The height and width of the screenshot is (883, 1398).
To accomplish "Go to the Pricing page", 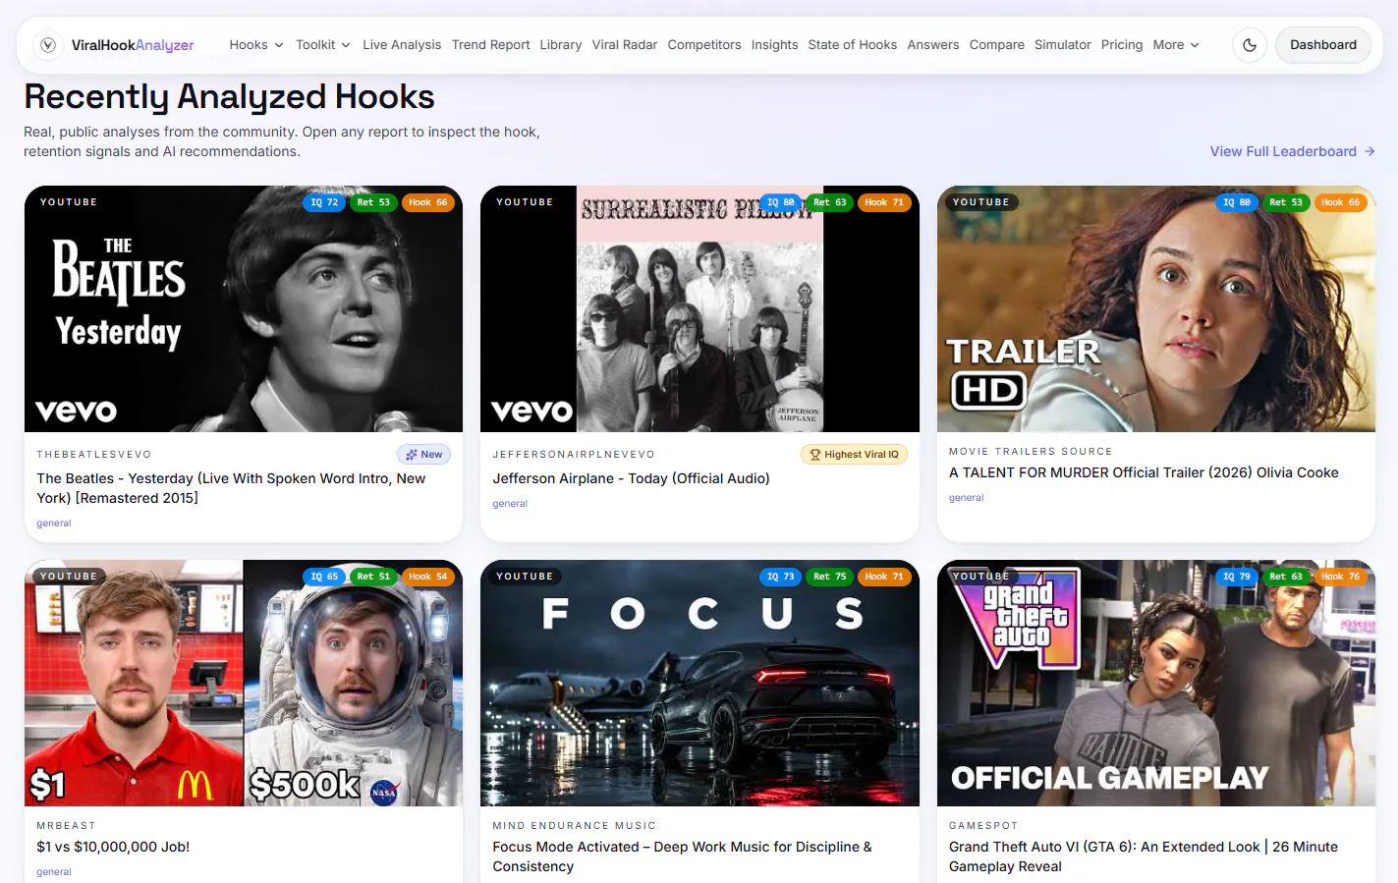I will pyautogui.click(x=1122, y=45).
